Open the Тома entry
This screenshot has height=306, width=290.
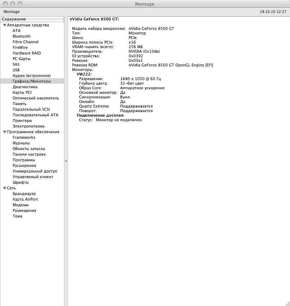tap(17, 216)
